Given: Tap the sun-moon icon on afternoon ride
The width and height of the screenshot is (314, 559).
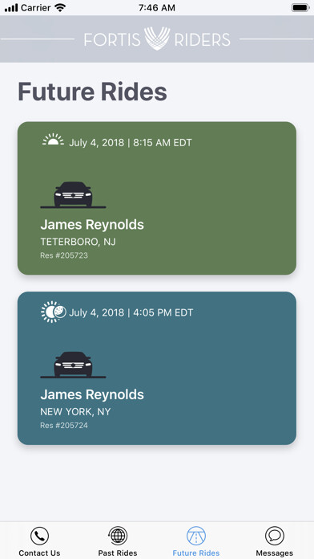Looking at the screenshot, I should [x=54, y=312].
